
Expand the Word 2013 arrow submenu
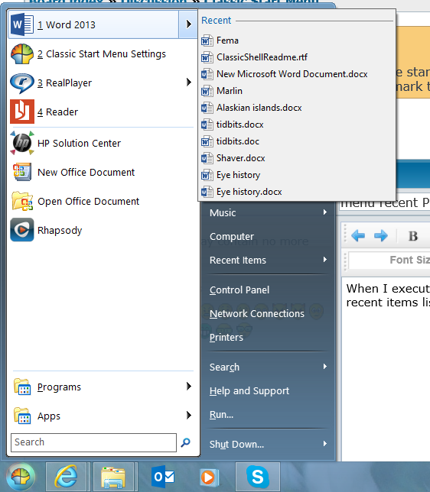point(188,24)
